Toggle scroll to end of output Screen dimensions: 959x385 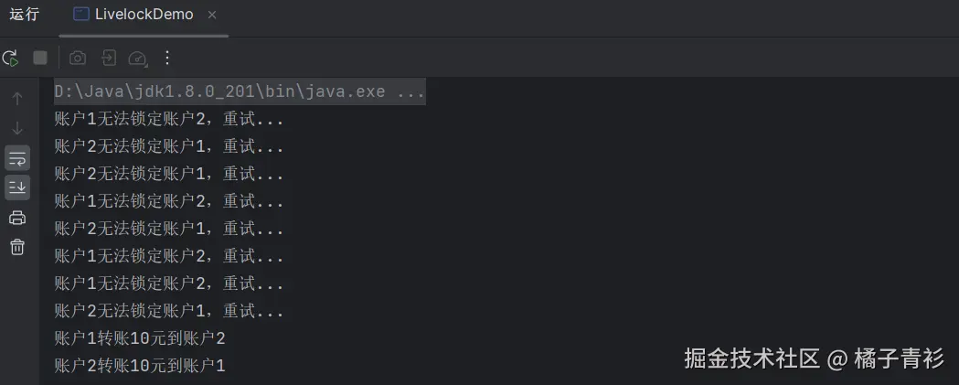[x=17, y=187]
